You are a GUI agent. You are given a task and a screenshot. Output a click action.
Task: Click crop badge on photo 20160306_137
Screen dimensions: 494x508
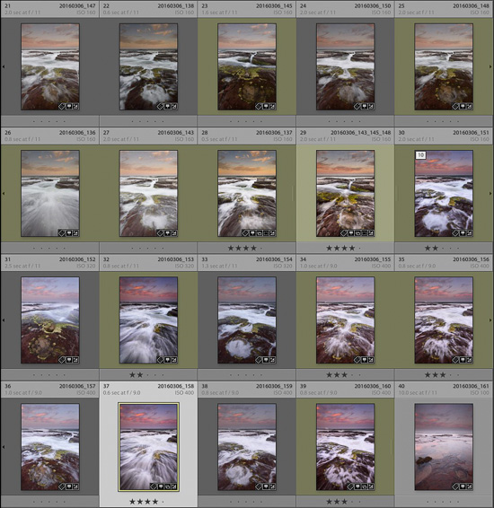click(x=266, y=233)
